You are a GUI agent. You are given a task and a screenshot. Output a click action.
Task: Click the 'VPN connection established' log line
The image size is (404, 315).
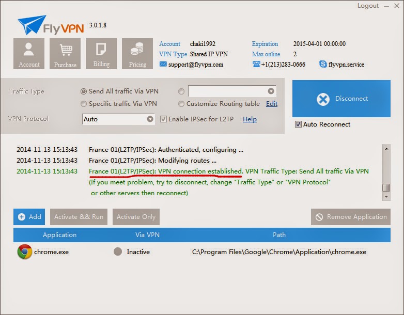click(229, 171)
